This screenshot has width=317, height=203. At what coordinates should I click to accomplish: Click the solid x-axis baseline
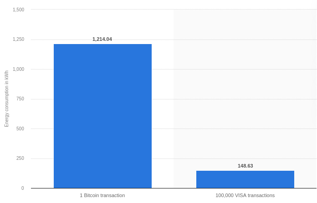pos(174,188)
